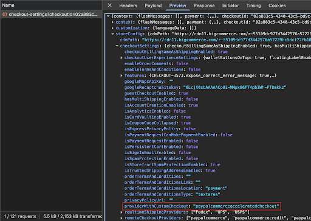Image resolution: width=311 pixels, height=221 pixels.
Task: Collapse the storeConfig object
Action: point(113,34)
